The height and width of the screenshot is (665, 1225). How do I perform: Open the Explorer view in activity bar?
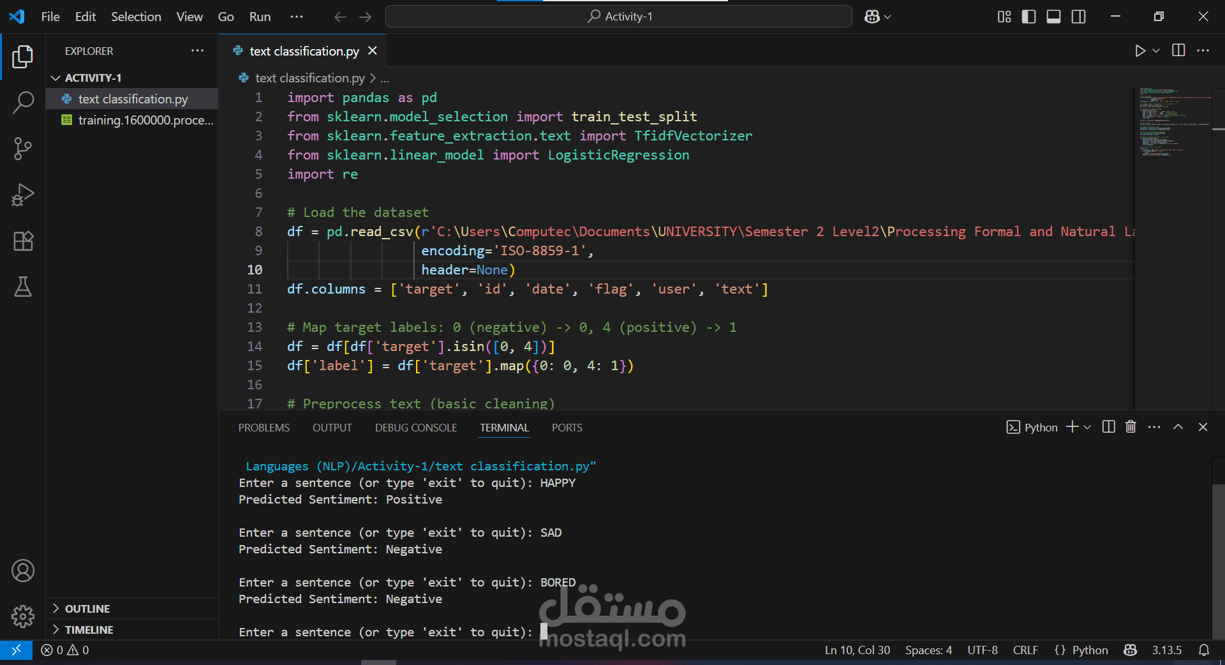[23, 57]
